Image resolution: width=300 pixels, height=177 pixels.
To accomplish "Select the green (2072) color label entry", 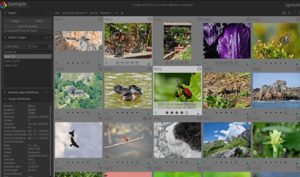I will (28, 61).
